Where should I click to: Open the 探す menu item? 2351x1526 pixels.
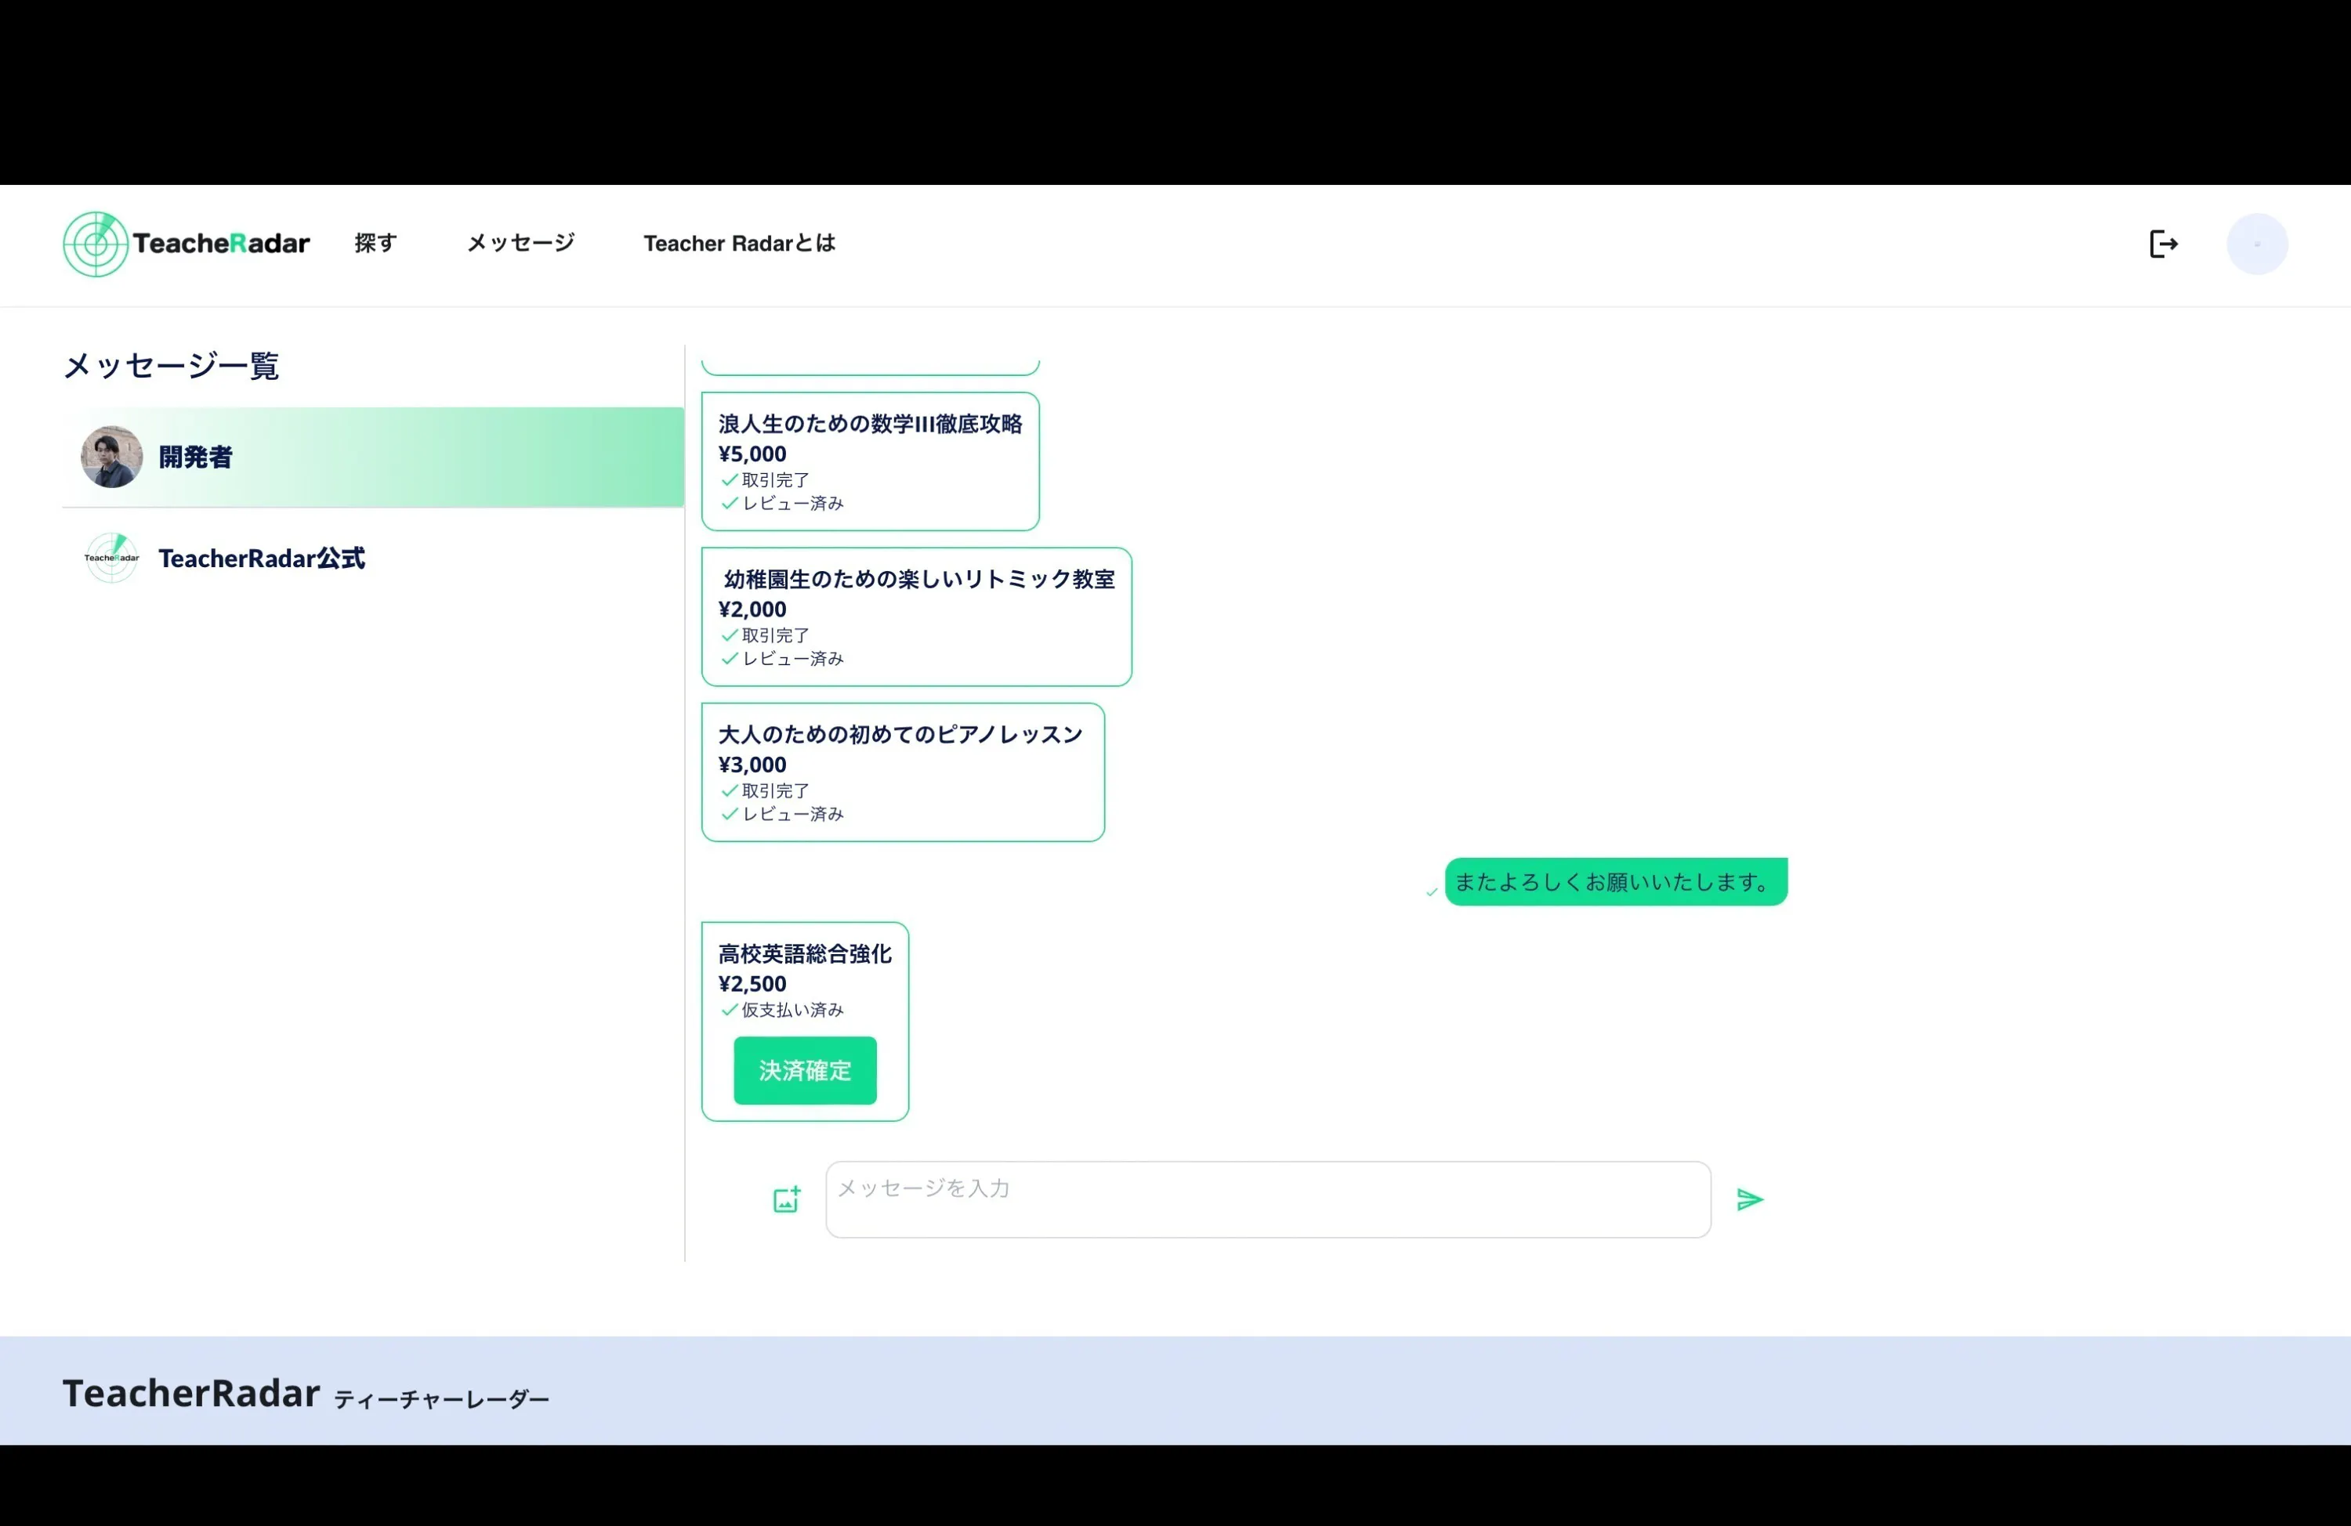click(x=375, y=243)
